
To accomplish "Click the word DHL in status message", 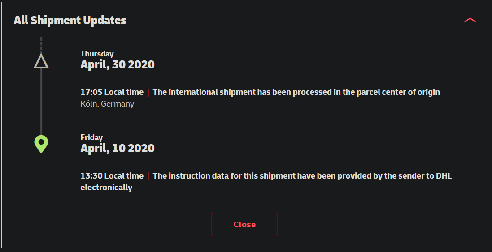I will (444, 176).
